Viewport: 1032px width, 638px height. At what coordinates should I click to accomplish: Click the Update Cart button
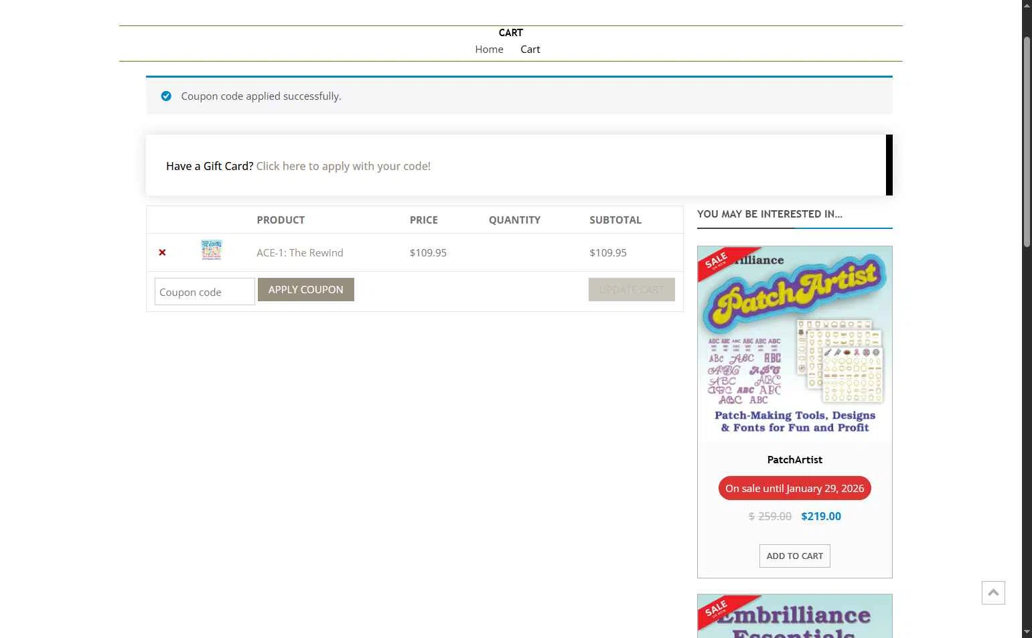(x=632, y=290)
